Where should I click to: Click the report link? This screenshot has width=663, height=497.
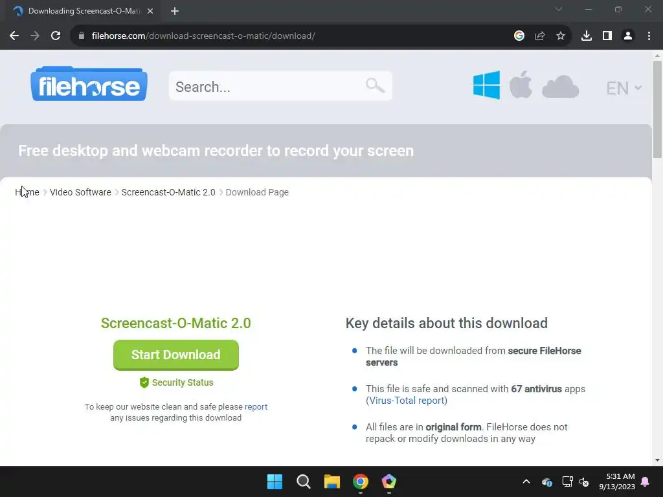coord(256,406)
